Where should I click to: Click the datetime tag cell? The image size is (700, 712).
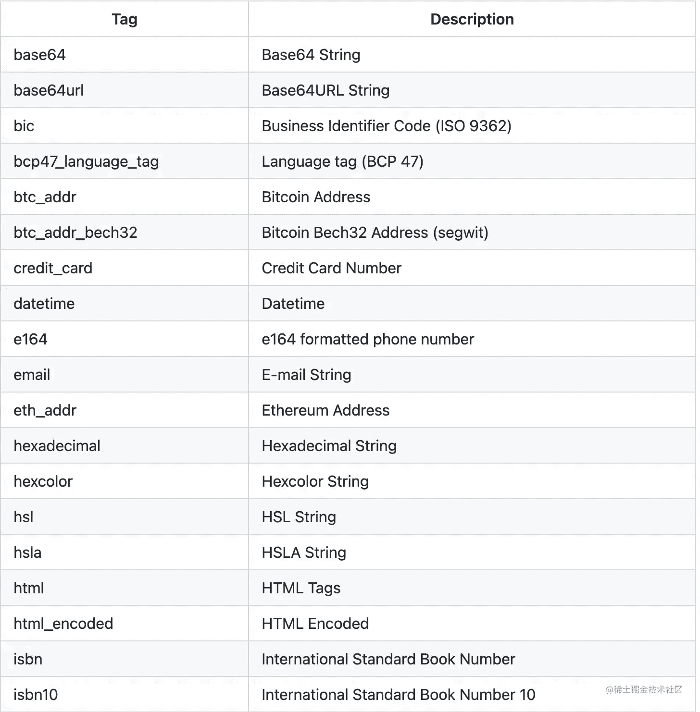coord(44,304)
